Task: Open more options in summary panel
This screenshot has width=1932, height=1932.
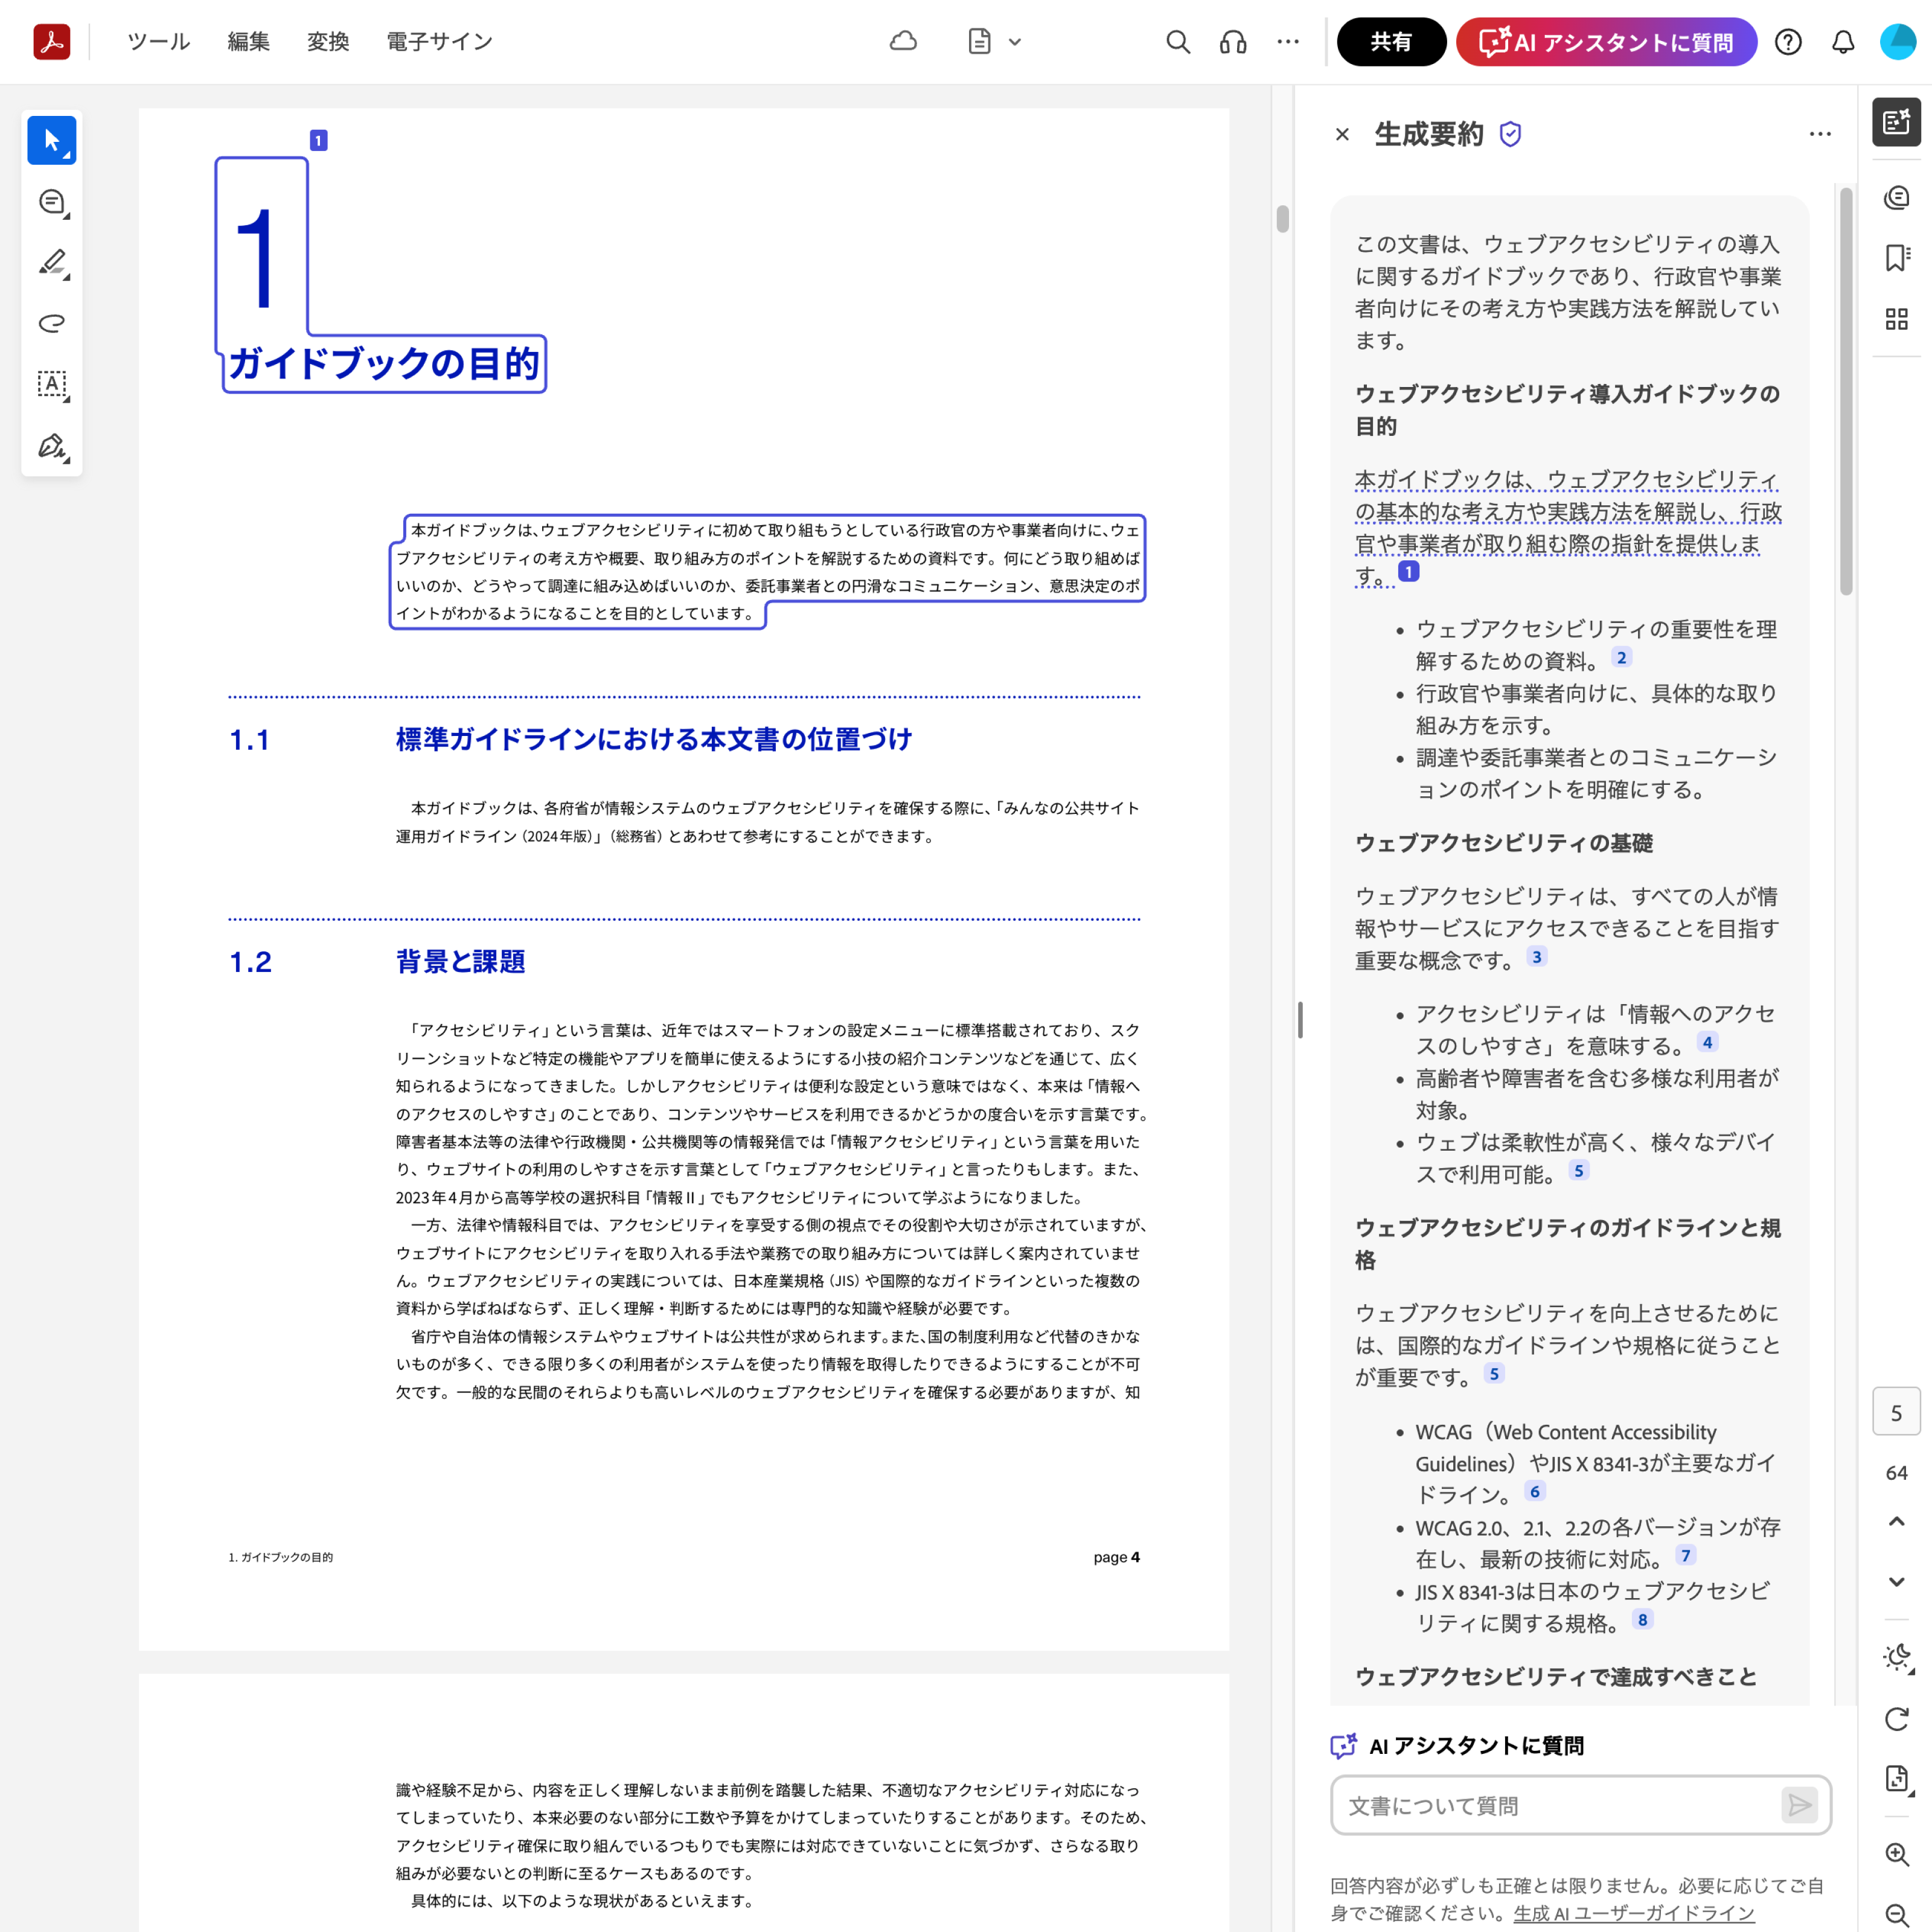Action: click(1820, 134)
